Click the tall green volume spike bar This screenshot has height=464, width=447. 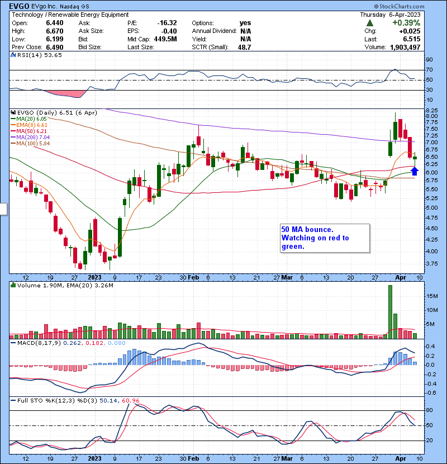click(390, 312)
